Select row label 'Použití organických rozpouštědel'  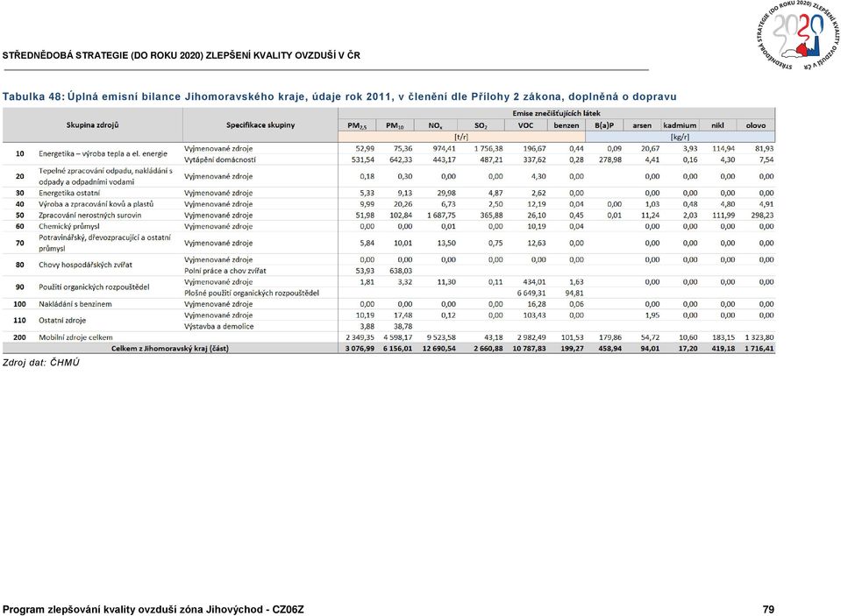click(93, 287)
